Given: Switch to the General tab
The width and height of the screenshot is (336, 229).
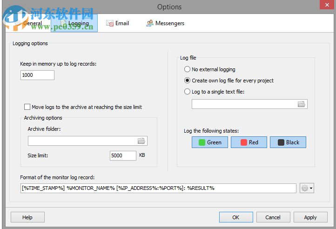Looking at the screenshot, I should [30, 23].
